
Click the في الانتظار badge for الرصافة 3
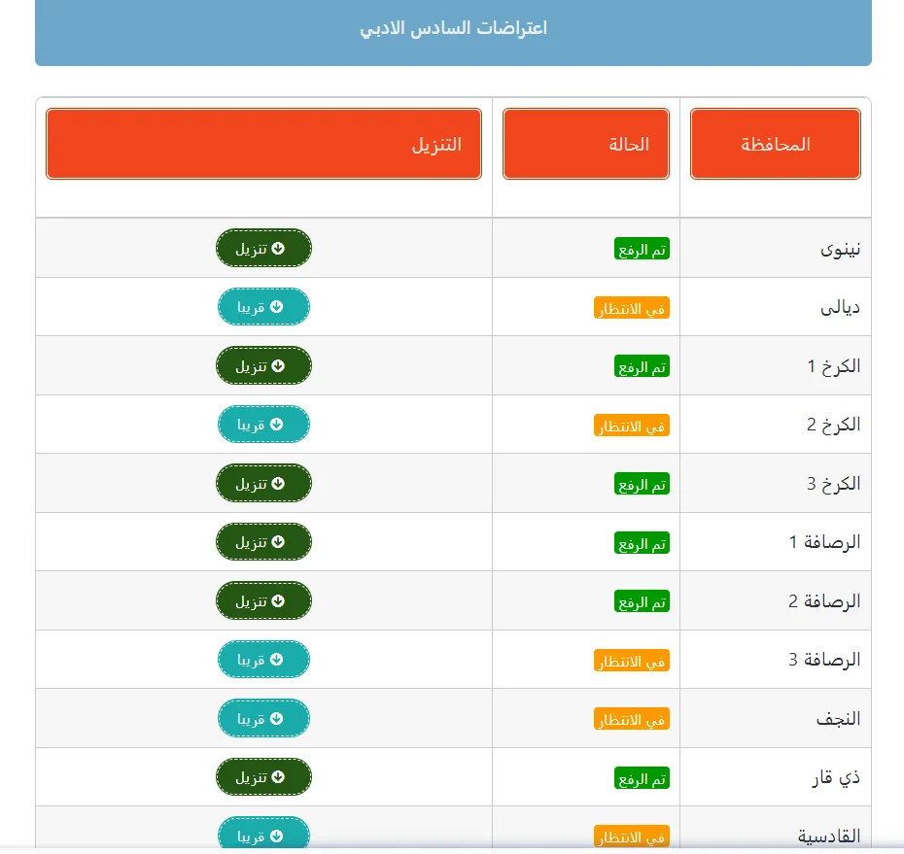tap(632, 662)
